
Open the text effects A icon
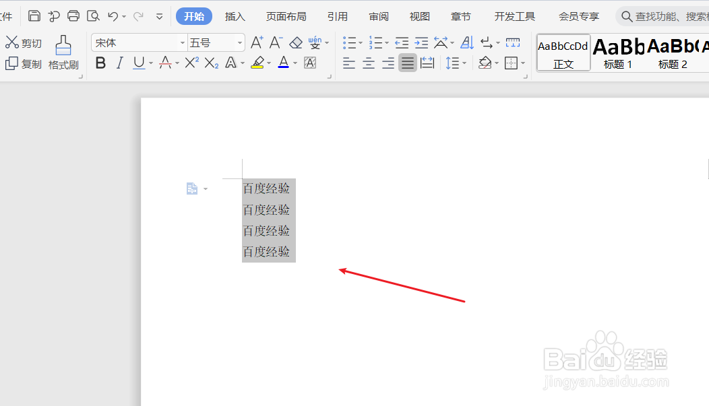(230, 63)
